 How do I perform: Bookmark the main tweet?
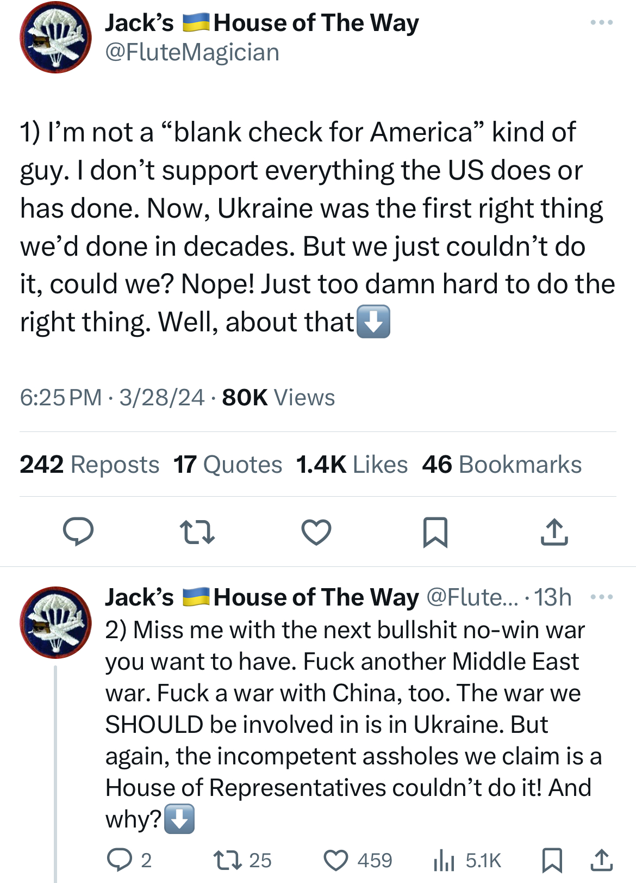click(x=435, y=532)
